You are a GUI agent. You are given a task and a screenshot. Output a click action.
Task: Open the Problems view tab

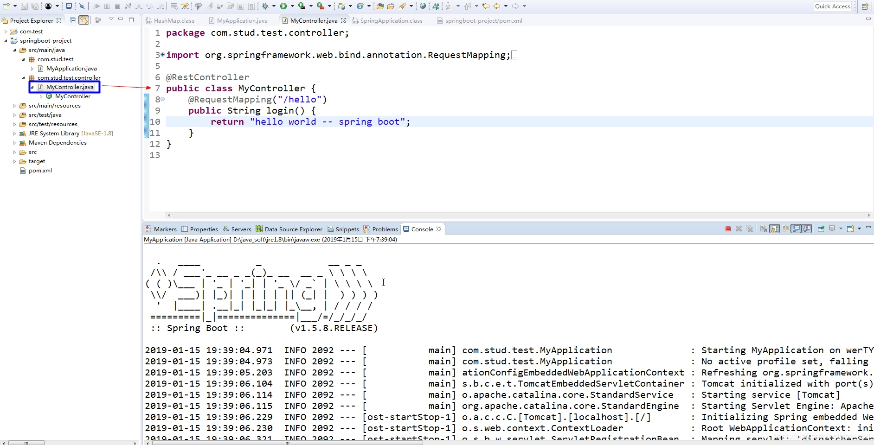click(381, 229)
